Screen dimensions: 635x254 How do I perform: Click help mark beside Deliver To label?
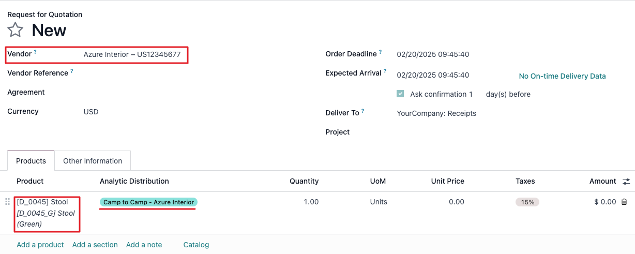(x=363, y=111)
